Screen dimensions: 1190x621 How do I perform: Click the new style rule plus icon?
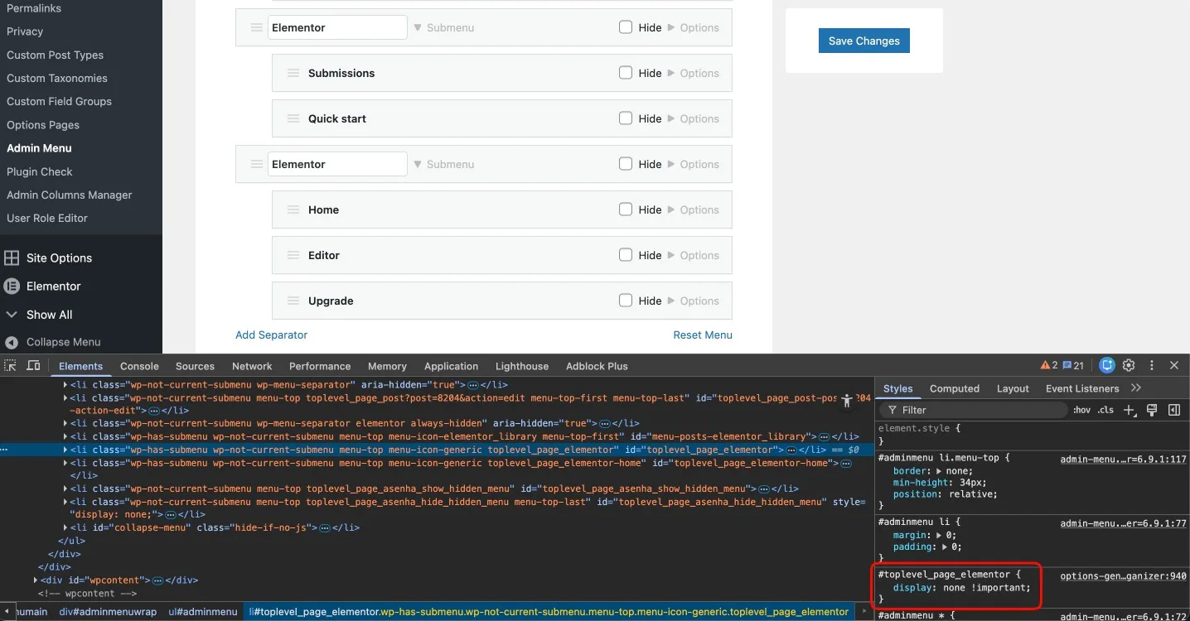1129,410
